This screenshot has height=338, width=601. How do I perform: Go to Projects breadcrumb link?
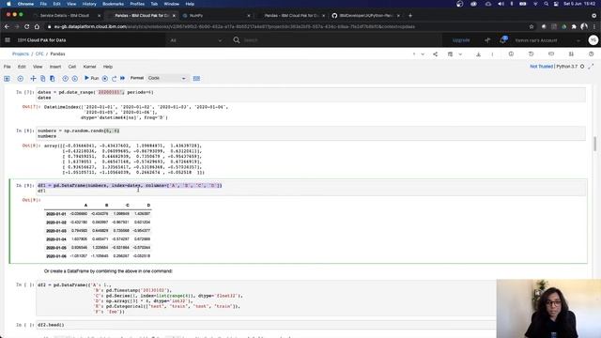click(21, 54)
